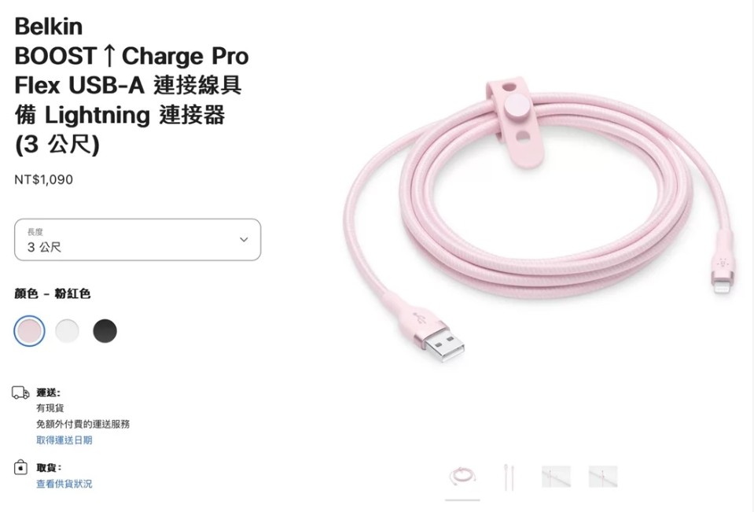
Task: Select the fourth gallery thumbnail
Action: pyautogui.click(x=603, y=477)
